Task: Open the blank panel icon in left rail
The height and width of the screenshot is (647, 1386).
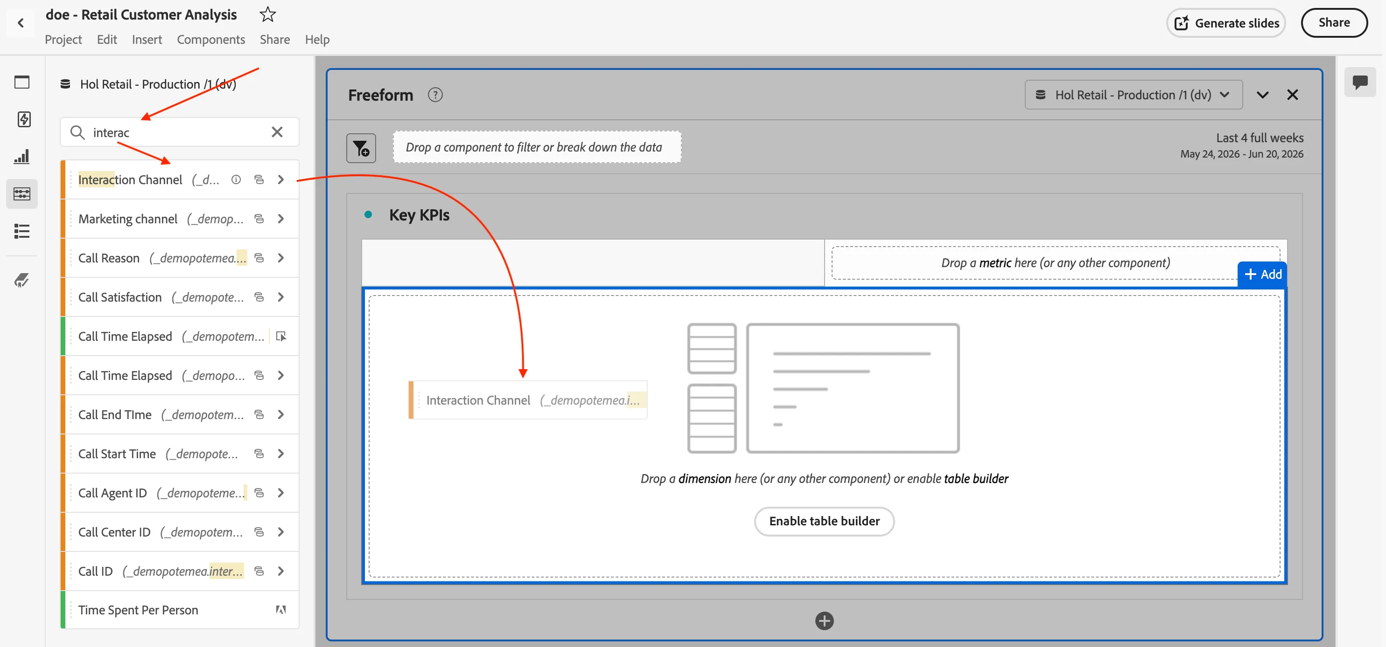Action: point(21,82)
